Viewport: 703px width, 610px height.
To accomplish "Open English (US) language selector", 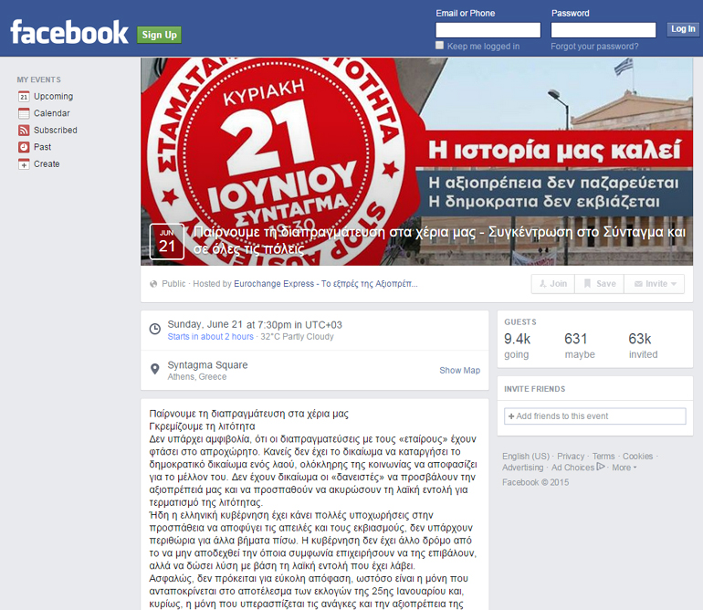I will [x=526, y=457].
